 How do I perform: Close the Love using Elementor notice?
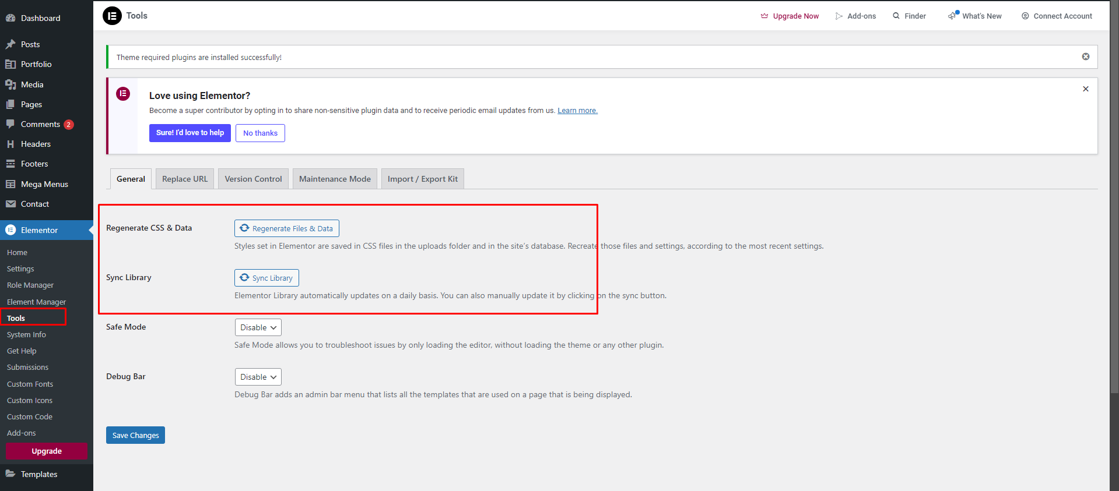(1086, 89)
